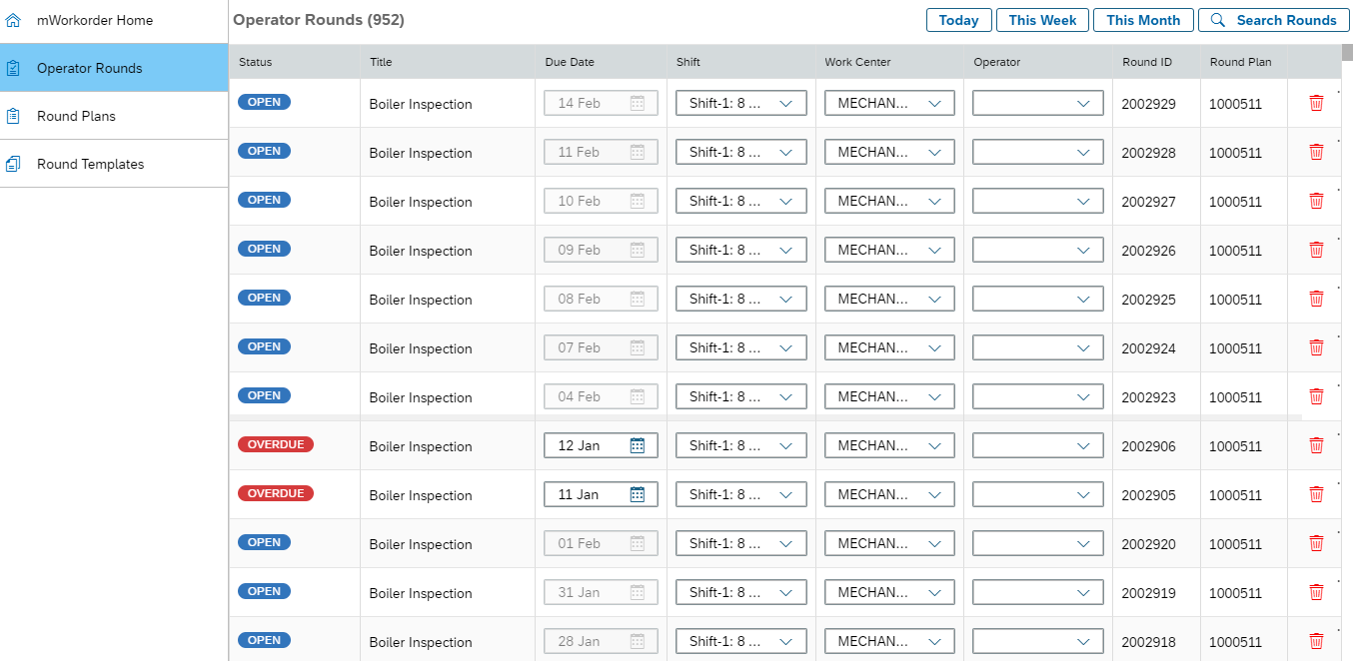Click the magnifier icon in Search Rounds
This screenshot has width=1353, height=661.
pyautogui.click(x=1217, y=20)
